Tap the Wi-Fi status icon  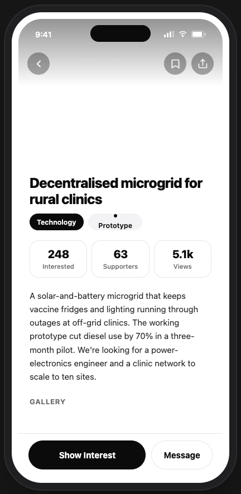tap(183, 34)
